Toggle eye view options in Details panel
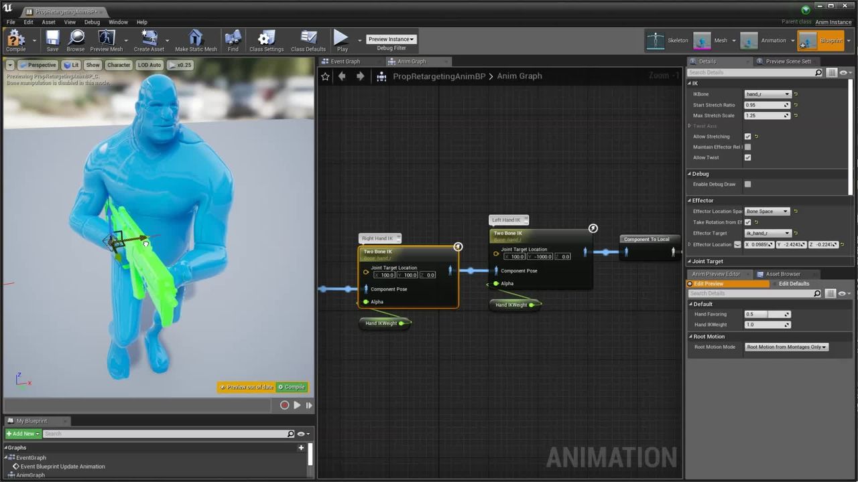This screenshot has width=858, height=482. point(844,72)
